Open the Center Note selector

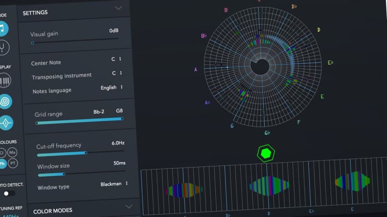point(116,59)
